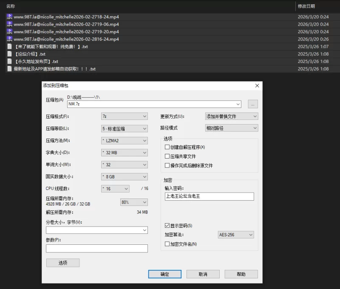
Task: Open the archive name NM.7z dropdown
Action: click(238, 104)
